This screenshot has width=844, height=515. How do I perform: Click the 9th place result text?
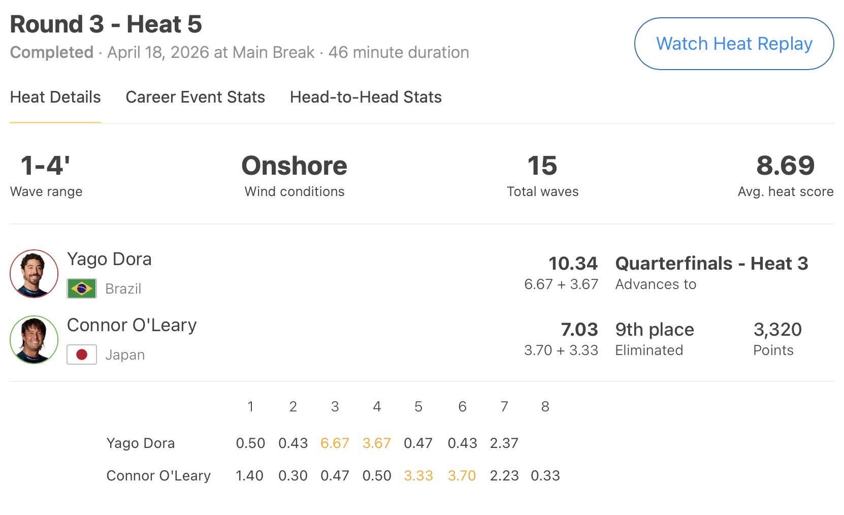655,330
